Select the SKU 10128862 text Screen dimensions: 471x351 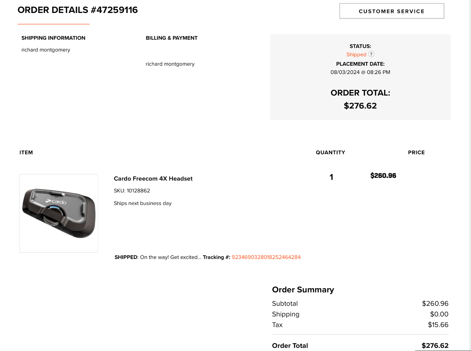click(x=132, y=191)
